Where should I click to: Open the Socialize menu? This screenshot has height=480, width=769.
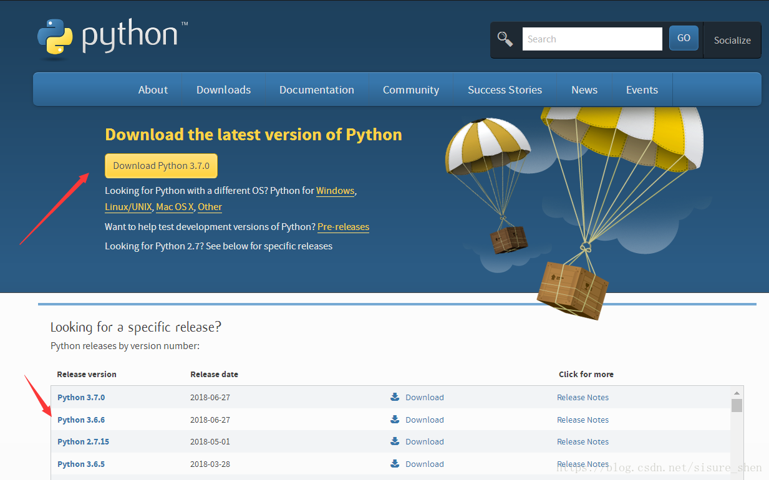click(x=732, y=40)
